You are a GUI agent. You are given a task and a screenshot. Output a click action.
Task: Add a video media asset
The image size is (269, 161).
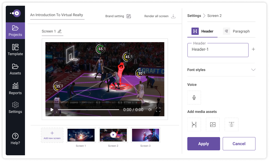tap(194, 125)
